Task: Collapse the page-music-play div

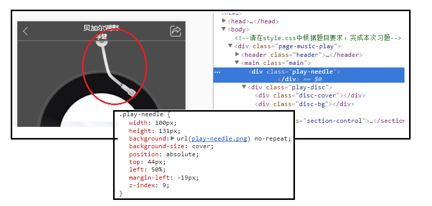Action: pyautogui.click(x=231, y=46)
